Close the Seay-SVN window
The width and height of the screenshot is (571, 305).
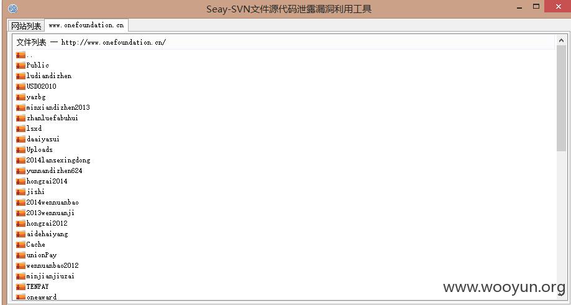click(x=557, y=7)
